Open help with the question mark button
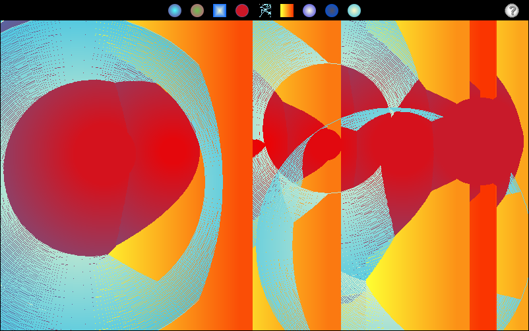This screenshot has width=529, height=331. (x=511, y=11)
